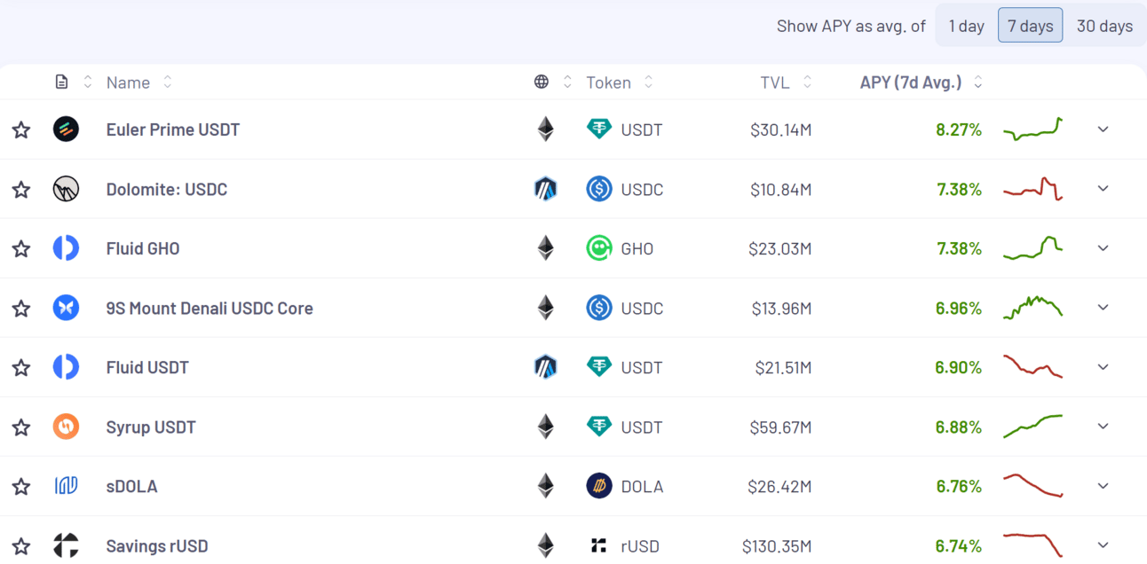The width and height of the screenshot is (1147, 564).
Task: Show details for Syrup USDT via chevron
Action: pyautogui.click(x=1103, y=427)
